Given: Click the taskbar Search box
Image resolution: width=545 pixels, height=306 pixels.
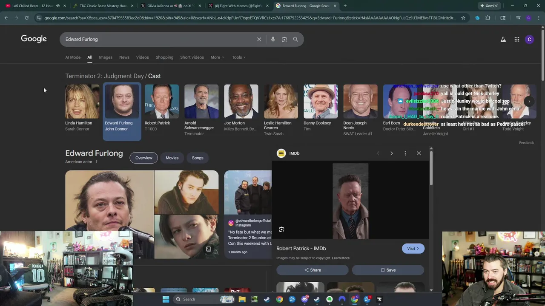Looking at the screenshot, I should point(204,299).
